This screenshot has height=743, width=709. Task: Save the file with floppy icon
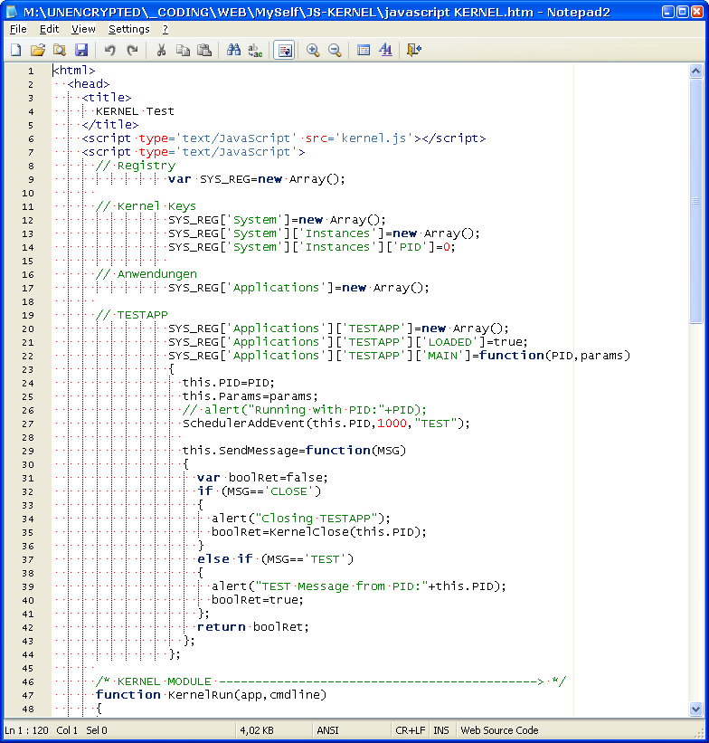tap(81, 51)
